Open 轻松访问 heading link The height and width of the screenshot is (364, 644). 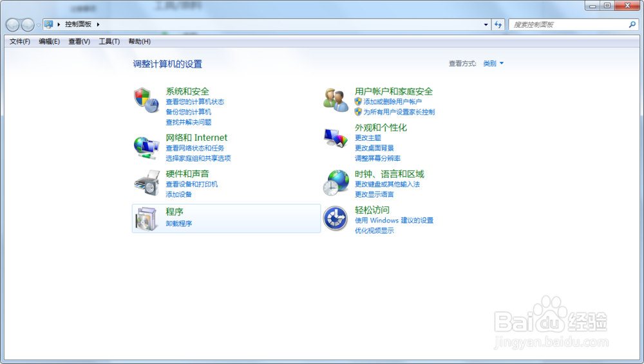point(372,210)
